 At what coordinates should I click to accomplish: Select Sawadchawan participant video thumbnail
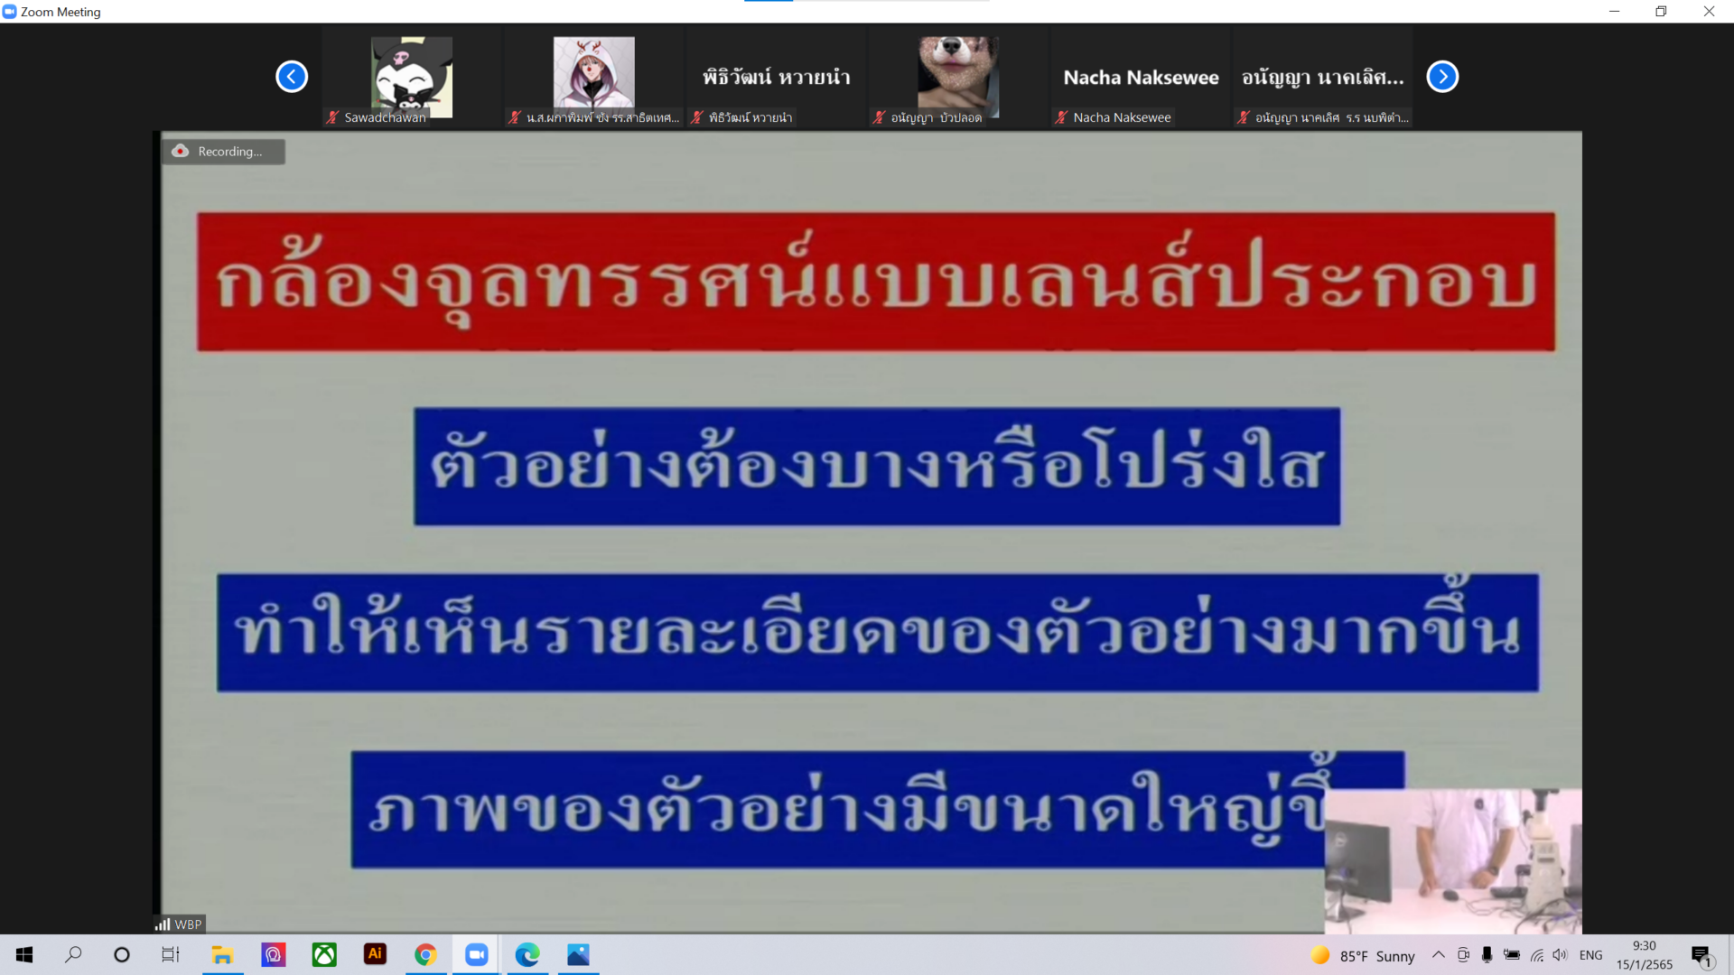pyautogui.click(x=412, y=77)
